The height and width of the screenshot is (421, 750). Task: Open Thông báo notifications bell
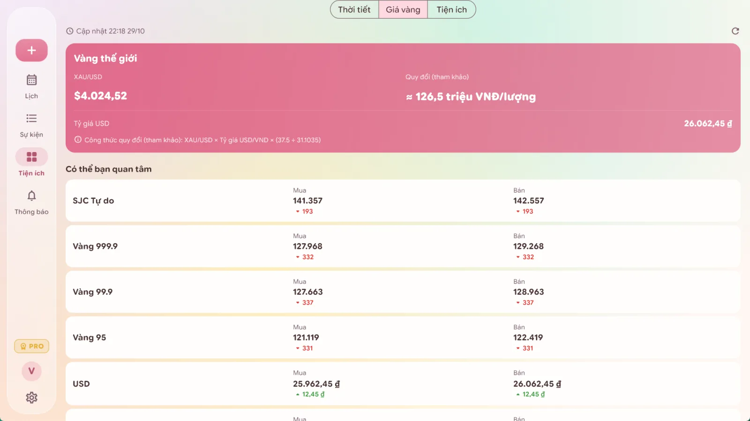[x=31, y=203]
